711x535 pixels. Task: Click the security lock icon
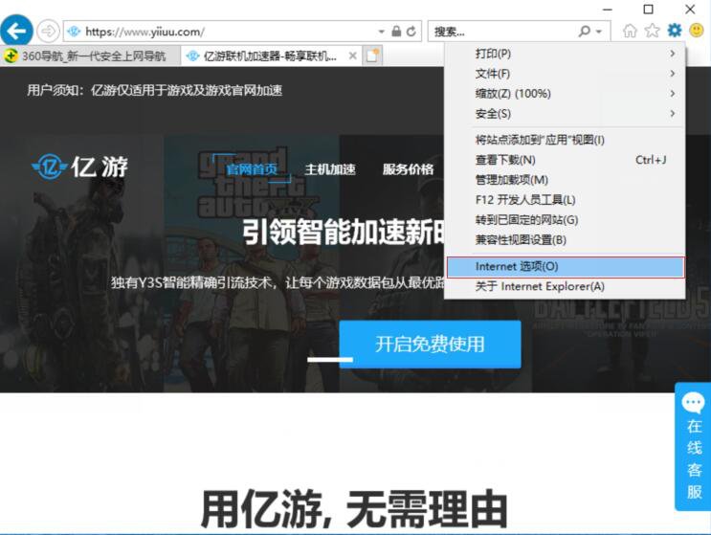[x=396, y=32]
